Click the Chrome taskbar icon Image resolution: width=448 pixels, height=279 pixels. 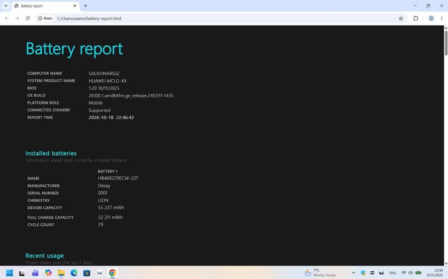tap(112, 273)
